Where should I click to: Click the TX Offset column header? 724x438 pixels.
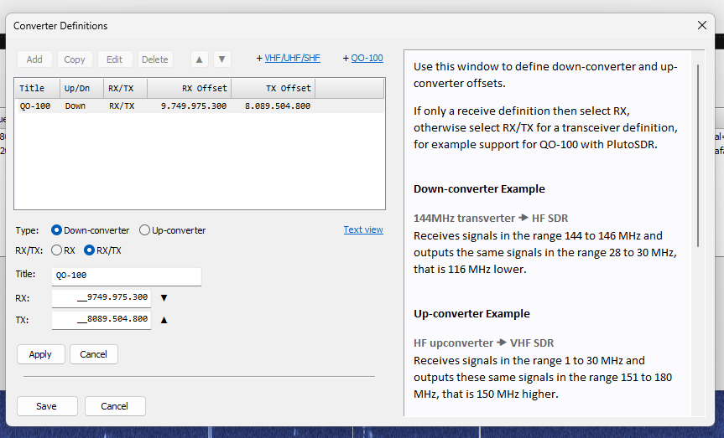coord(273,88)
